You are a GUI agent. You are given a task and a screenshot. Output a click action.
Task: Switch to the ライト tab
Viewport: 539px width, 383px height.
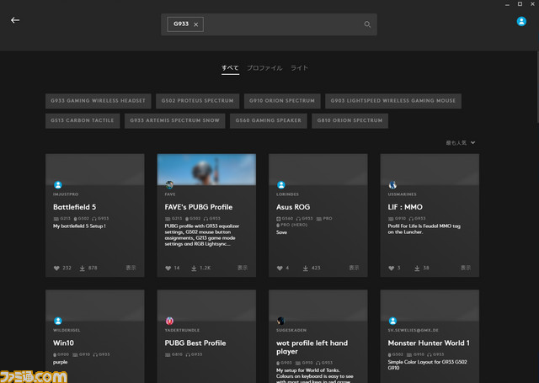299,67
